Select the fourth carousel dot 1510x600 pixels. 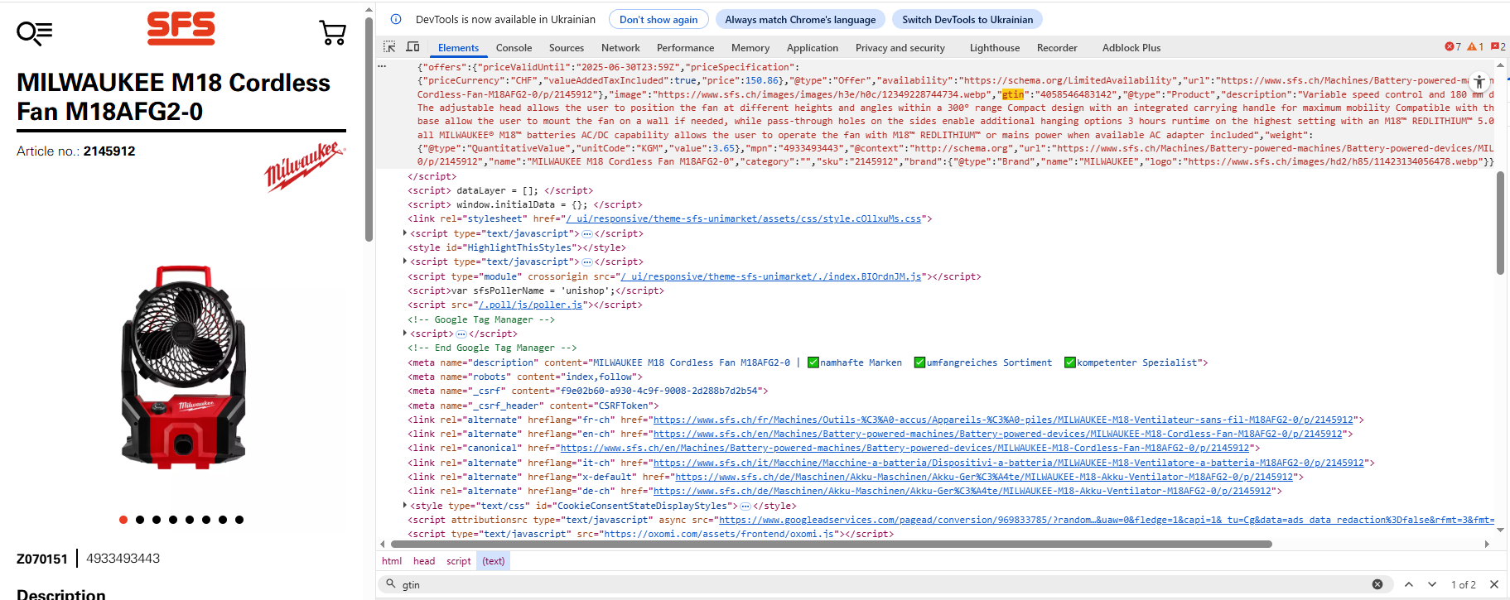173,520
